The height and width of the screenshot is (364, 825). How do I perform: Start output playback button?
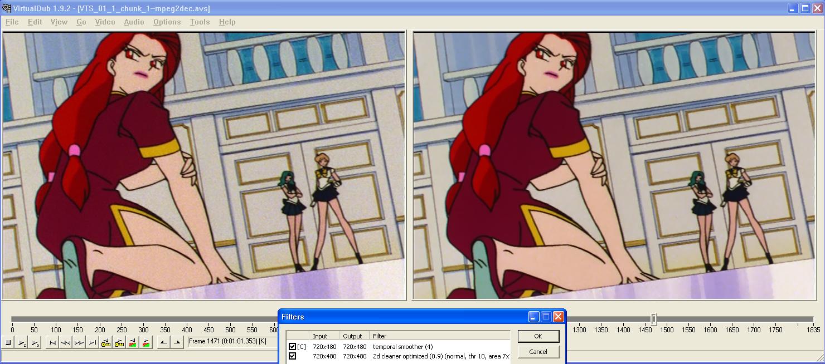tap(35, 343)
